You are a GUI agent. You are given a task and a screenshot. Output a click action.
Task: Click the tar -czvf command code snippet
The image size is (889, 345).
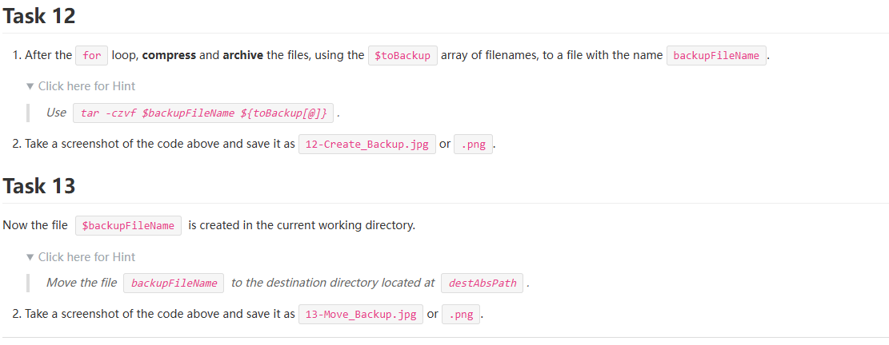(x=203, y=113)
